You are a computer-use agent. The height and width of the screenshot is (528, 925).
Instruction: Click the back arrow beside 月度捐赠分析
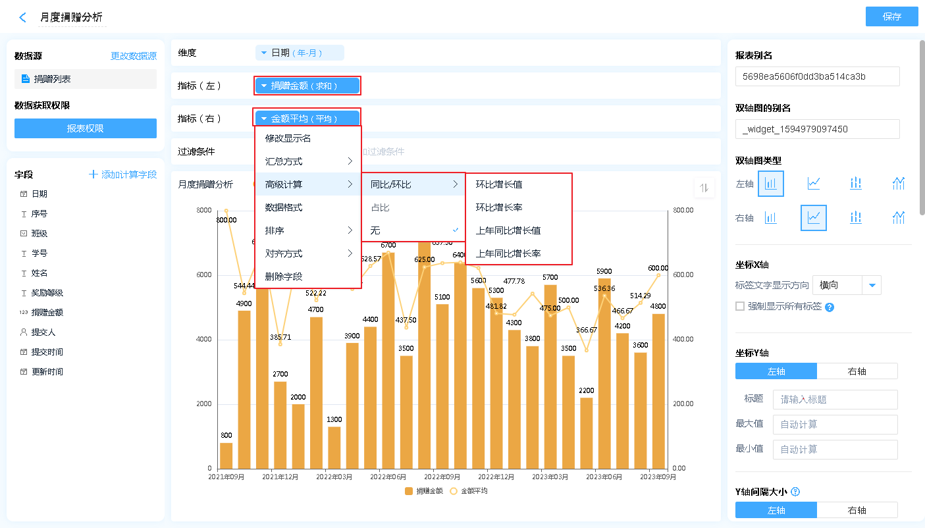pyautogui.click(x=23, y=18)
